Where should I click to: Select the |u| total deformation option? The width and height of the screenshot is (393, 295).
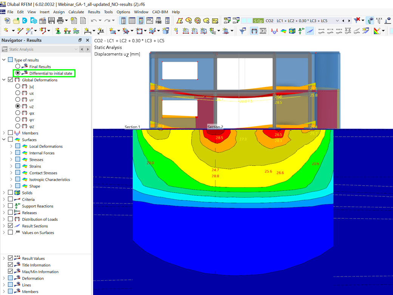pyautogui.click(x=17, y=86)
